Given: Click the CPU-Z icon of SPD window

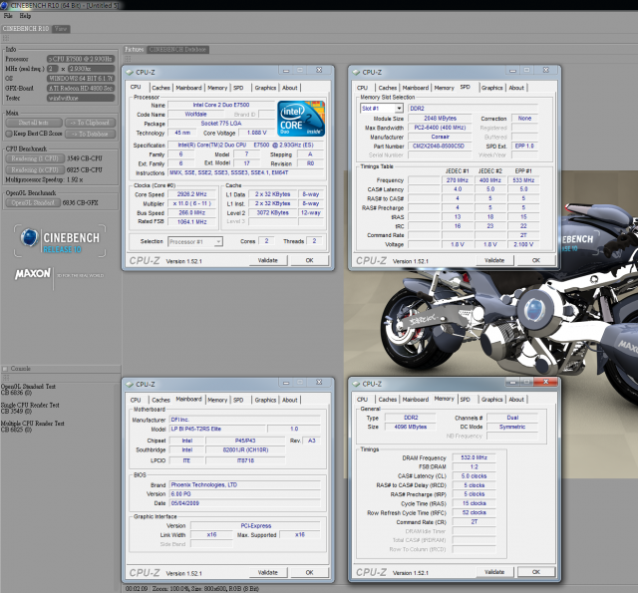Looking at the screenshot, I should [357, 73].
